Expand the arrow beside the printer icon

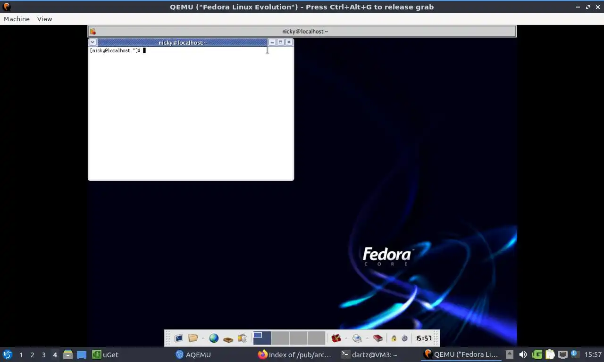coord(367,338)
